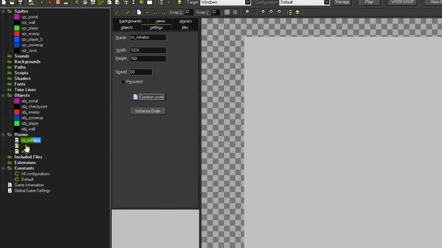This screenshot has width=442, height=248.
Task: Run the game in debug mode
Action: pyautogui.click(x=50, y=3)
